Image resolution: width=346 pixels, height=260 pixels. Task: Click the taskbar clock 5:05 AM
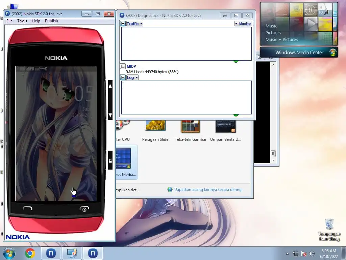[329, 254]
